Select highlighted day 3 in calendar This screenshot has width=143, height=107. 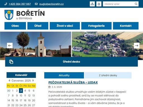[x=21, y=91]
